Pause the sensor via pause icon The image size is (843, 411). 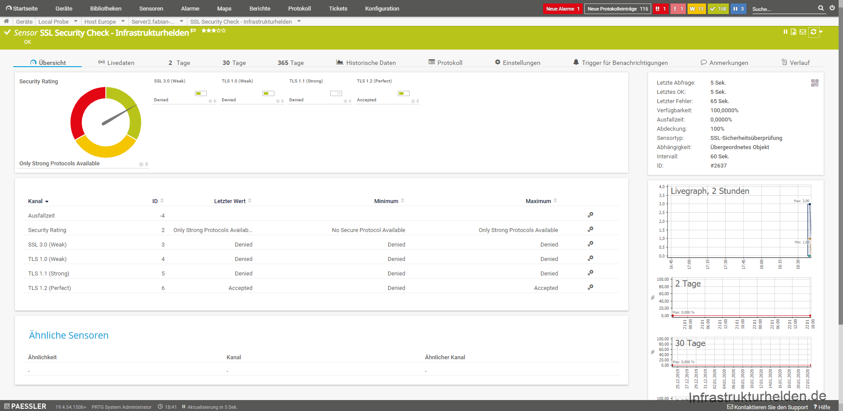(785, 32)
